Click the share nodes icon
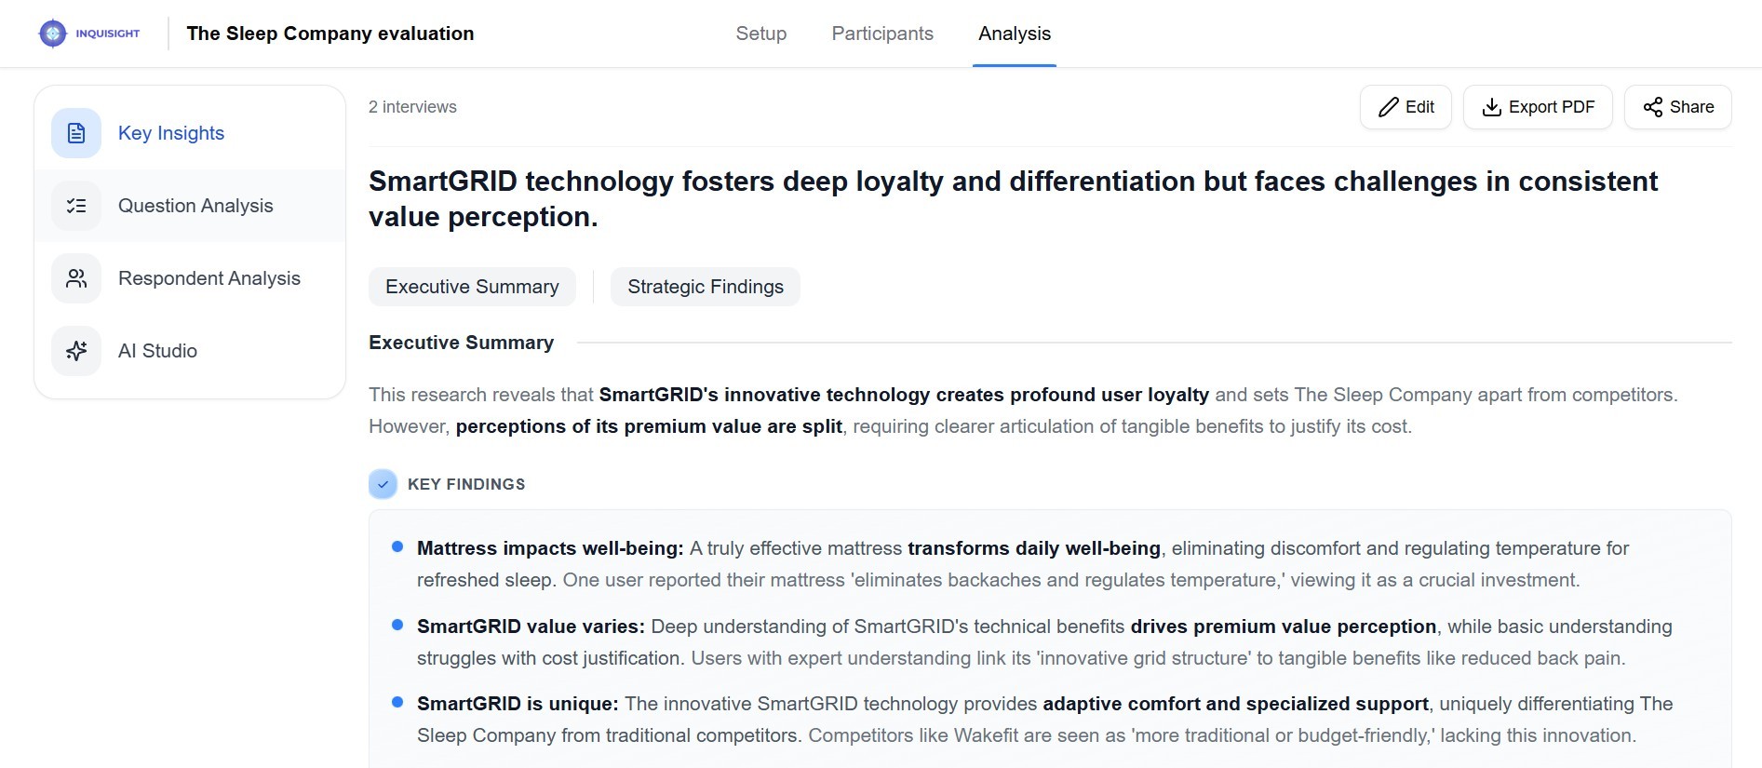The height and width of the screenshot is (768, 1762). point(1652,107)
